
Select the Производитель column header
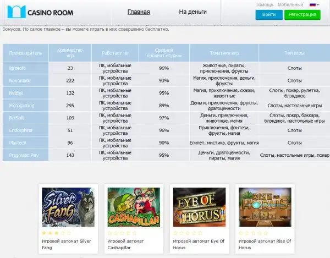[x=25, y=53]
